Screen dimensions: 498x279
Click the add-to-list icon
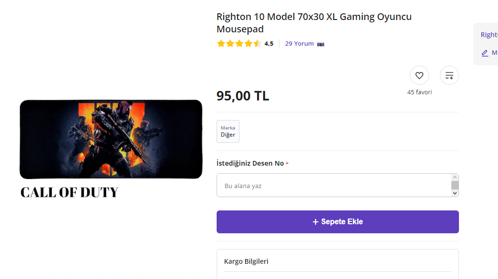pos(449,75)
